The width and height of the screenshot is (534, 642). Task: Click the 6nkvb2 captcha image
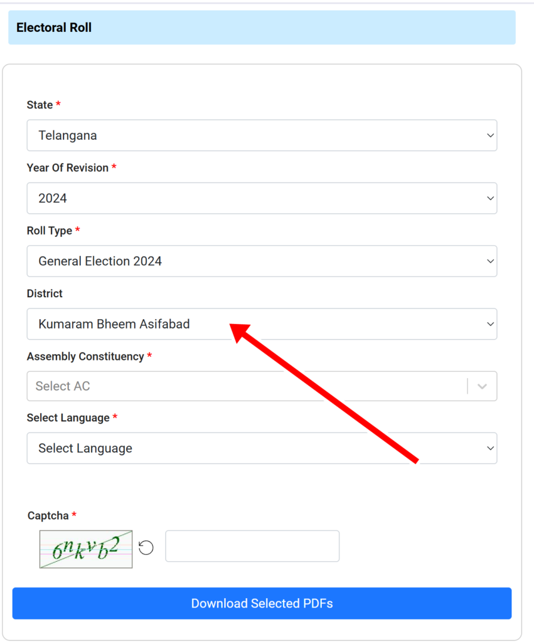pyautogui.click(x=86, y=549)
